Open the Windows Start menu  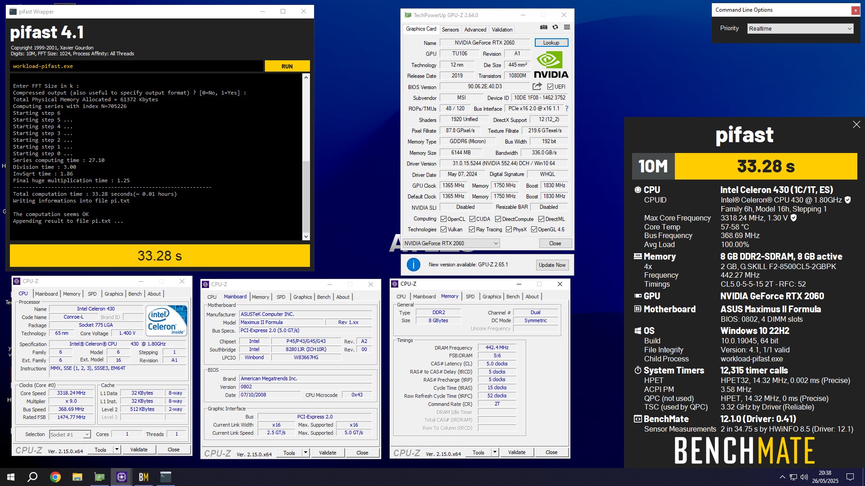[x=11, y=477]
